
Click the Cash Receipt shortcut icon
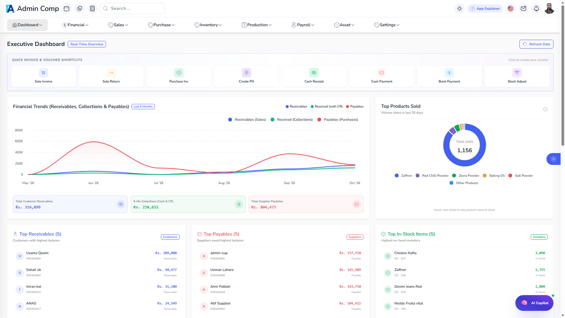pyautogui.click(x=314, y=73)
